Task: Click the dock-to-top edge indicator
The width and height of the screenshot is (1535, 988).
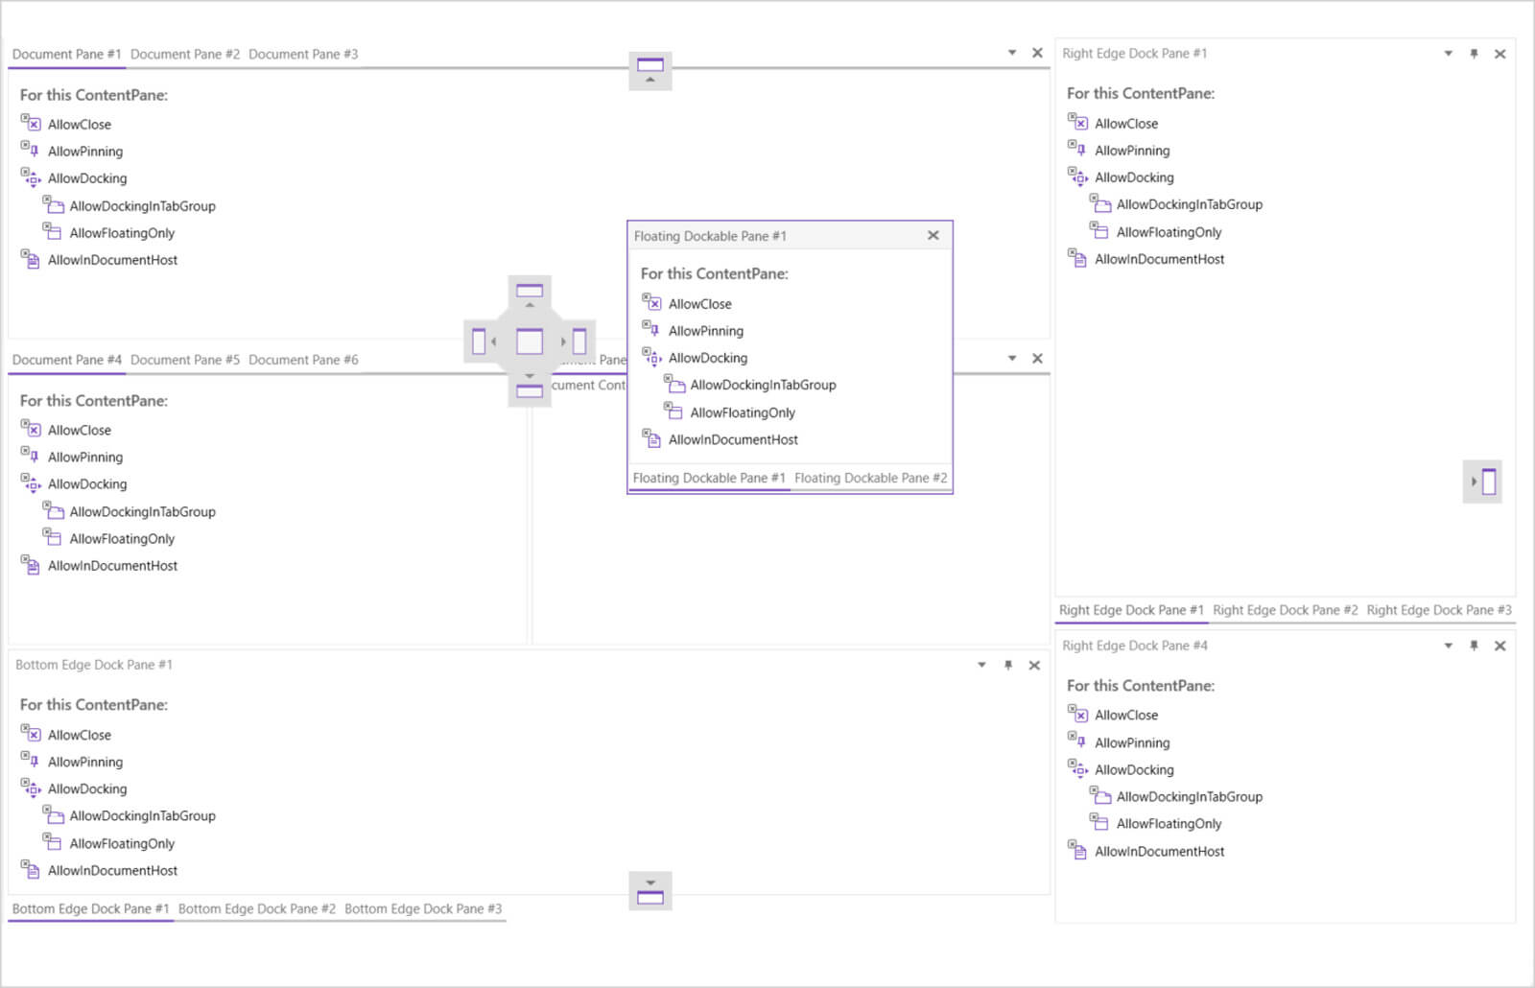Action: click(650, 70)
